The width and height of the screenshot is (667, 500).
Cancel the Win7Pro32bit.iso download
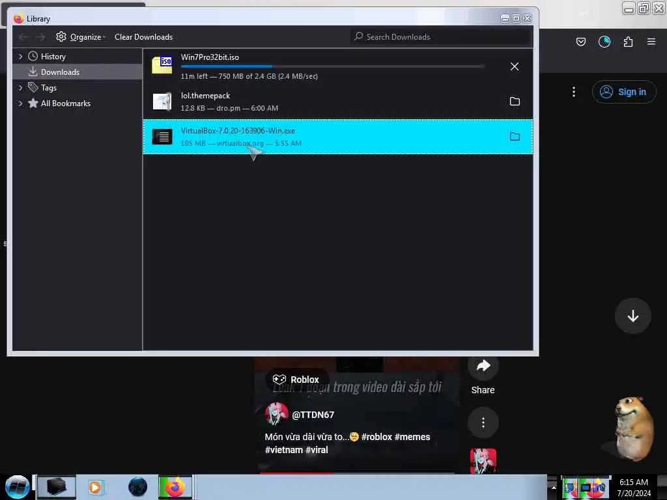[x=515, y=66]
